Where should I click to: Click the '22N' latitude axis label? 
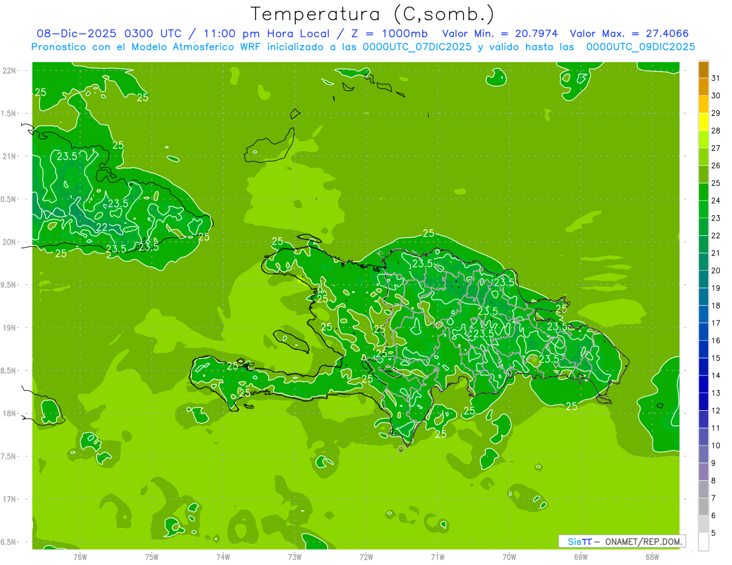coord(9,71)
